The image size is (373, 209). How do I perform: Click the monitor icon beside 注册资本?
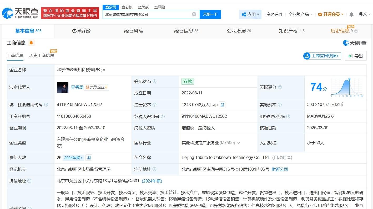pos(222,105)
